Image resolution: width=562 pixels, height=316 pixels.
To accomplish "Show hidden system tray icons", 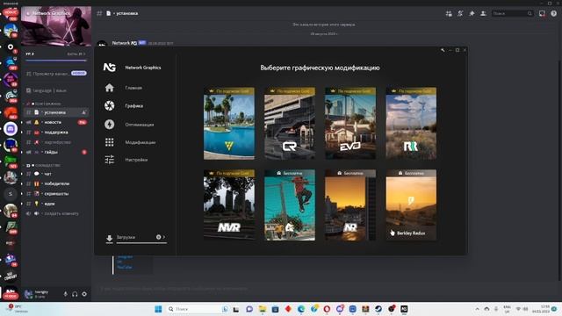I will click(x=477, y=309).
